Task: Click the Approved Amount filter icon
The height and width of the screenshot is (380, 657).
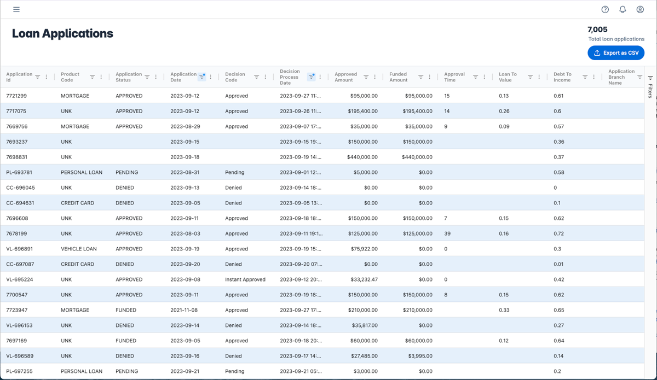Action: (x=366, y=77)
